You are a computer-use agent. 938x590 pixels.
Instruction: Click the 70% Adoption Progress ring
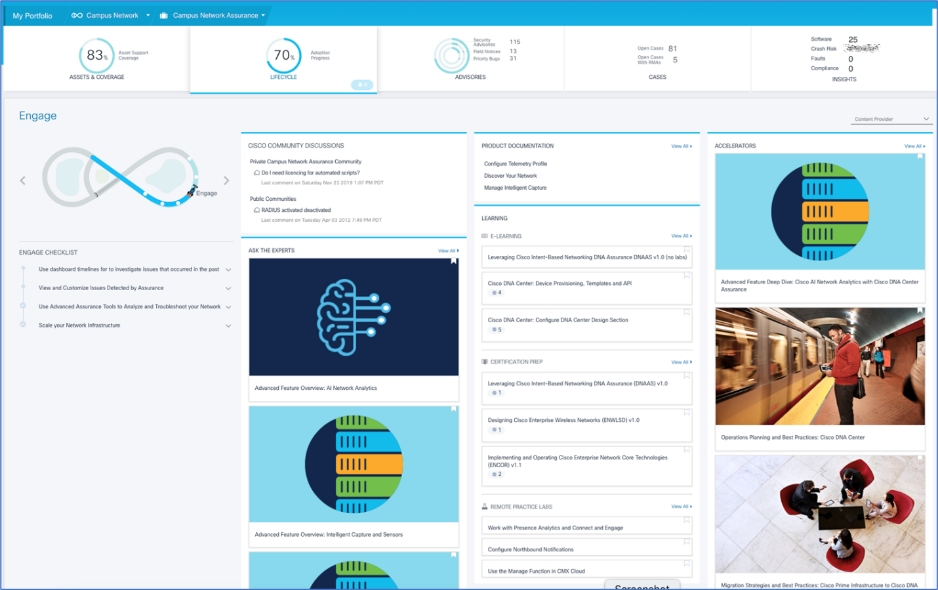point(283,55)
